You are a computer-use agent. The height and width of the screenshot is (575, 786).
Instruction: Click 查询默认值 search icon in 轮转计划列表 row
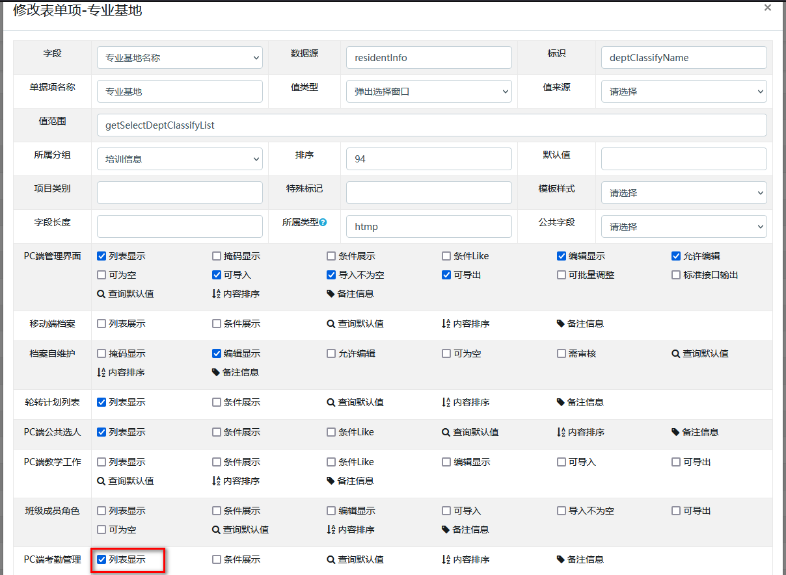331,402
